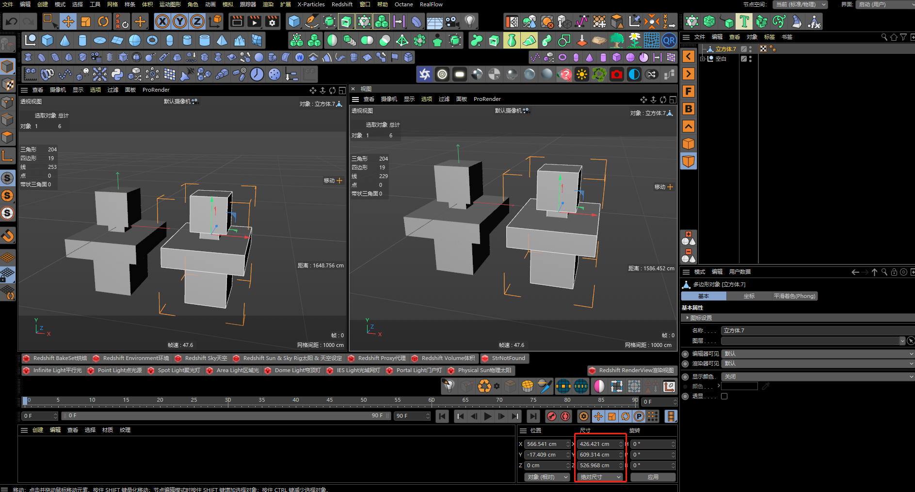Open the 标签 menu in object manager
The image size is (915, 492).
tap(769, 37)
